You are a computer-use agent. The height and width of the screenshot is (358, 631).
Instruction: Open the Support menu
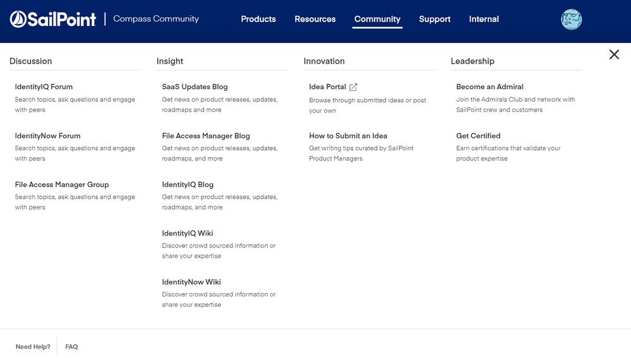(x=435, y=19)
